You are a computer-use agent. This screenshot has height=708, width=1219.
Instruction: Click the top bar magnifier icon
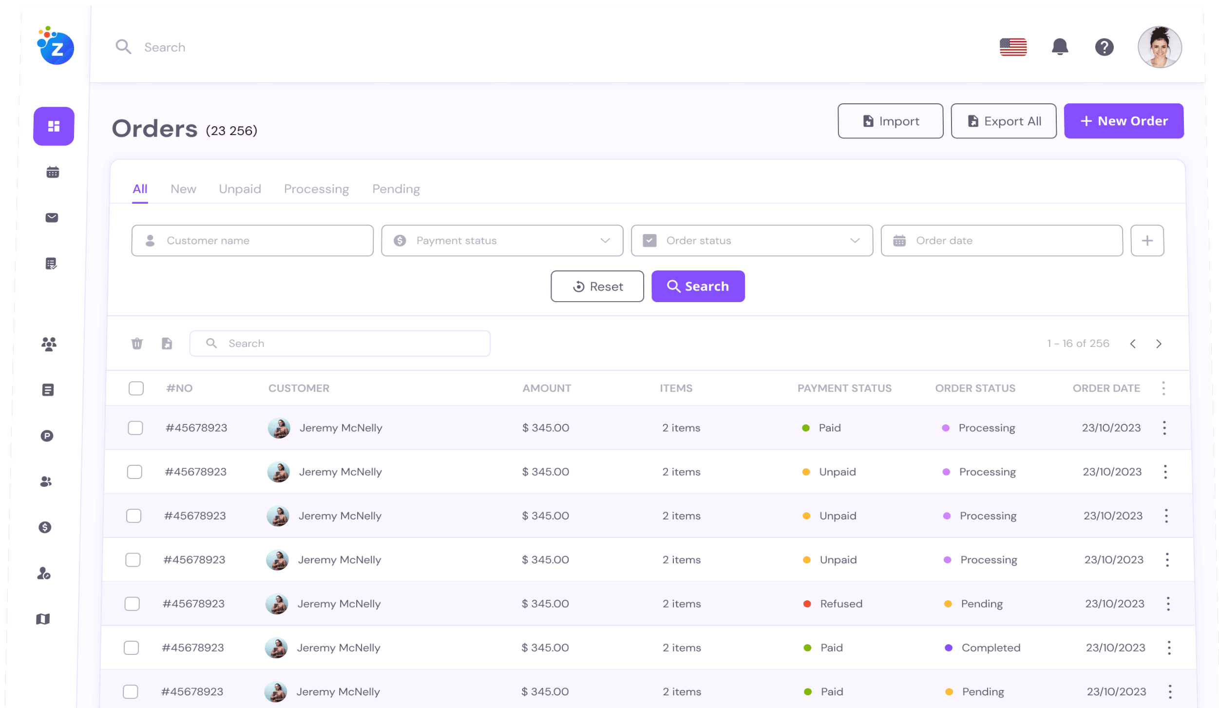[123, 47]
